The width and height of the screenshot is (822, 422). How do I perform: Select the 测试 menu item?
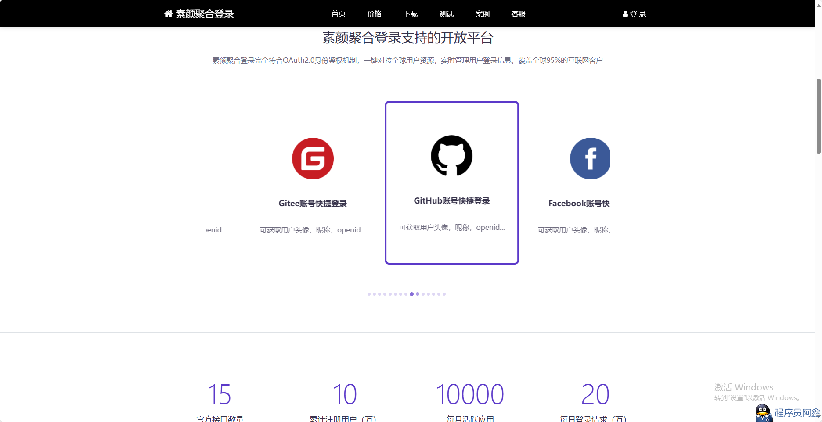pyautogui.click(x=447, y=14)
